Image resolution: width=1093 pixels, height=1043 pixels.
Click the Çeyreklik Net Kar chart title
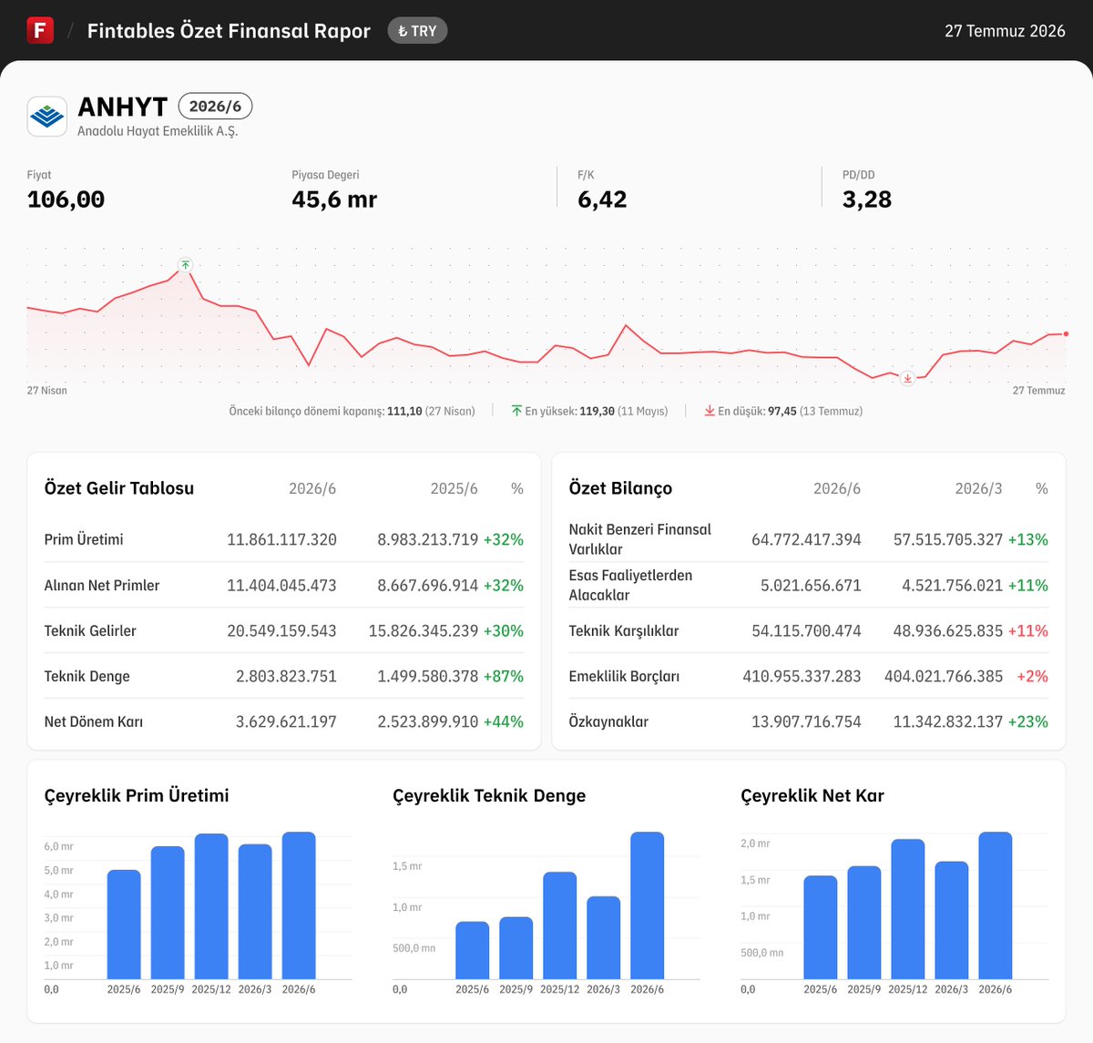click(x=812, y=795)
